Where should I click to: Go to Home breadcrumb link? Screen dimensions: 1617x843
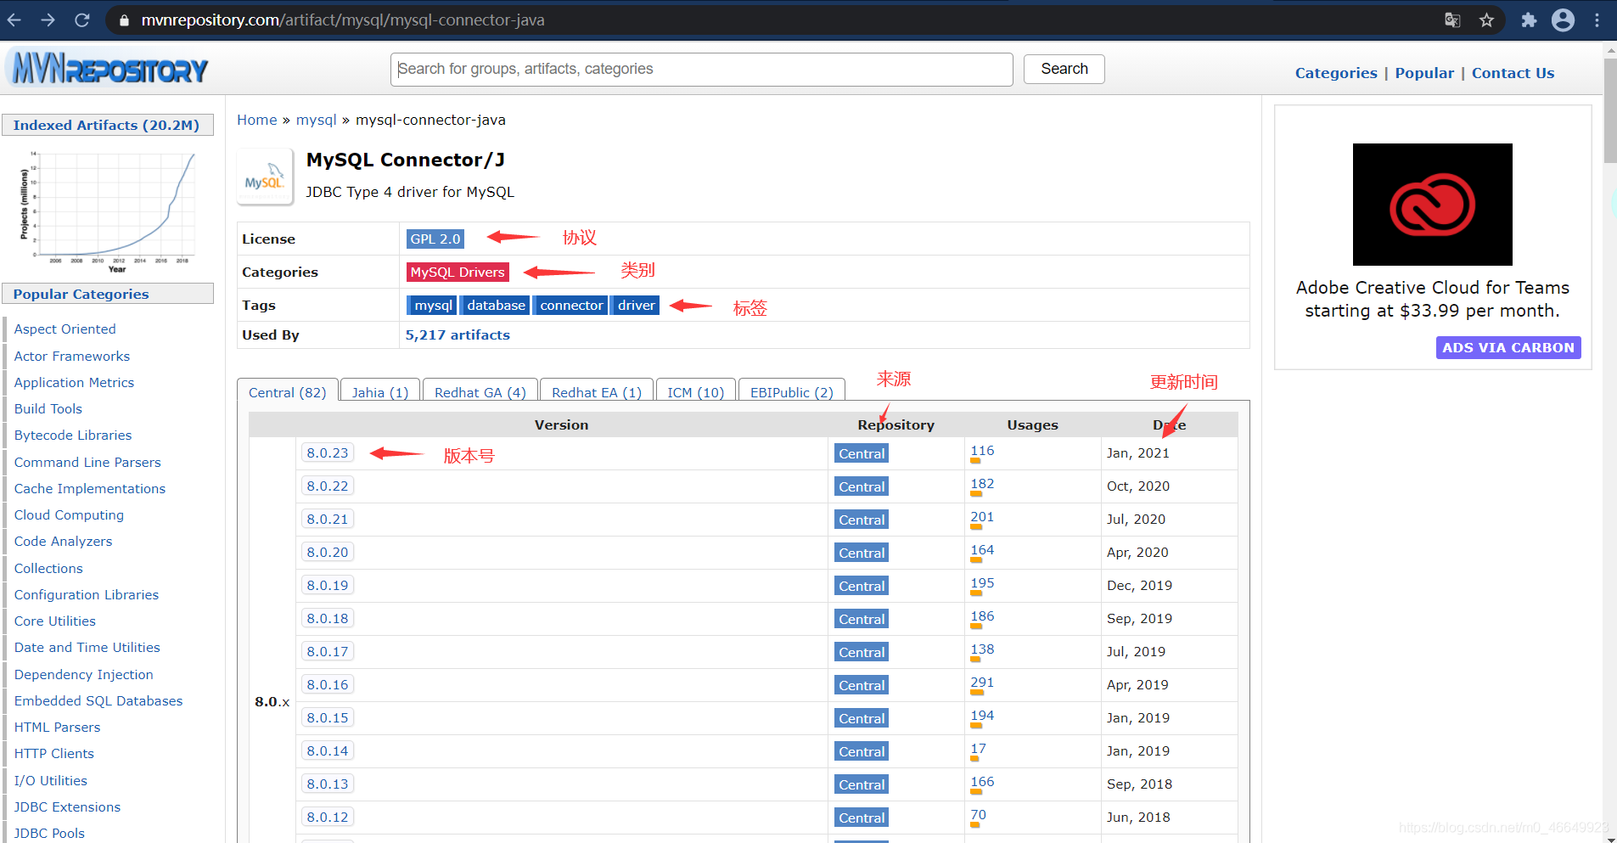[x=257, y=120]
